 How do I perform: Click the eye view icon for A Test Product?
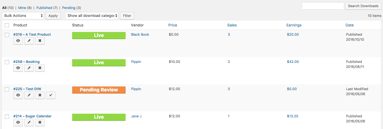pos(18,41)
